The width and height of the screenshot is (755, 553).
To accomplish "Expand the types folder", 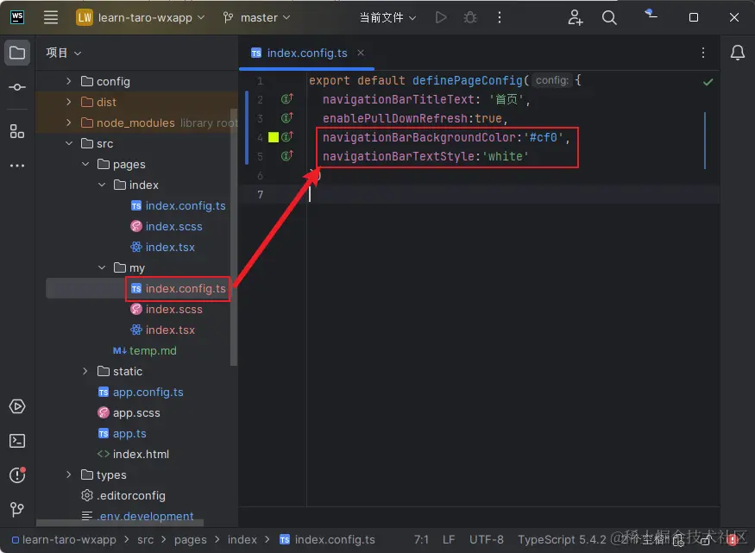I will pyautogui.click(x=68, y=474).
